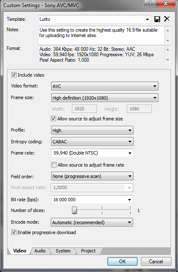178x272 pixels.
Task: Switch to the System tab
Action: [x=63, y=251]
